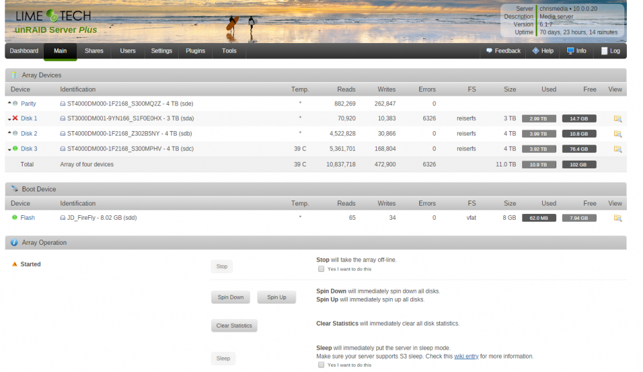
Task: Toggle spin arrow next to Parity
Action: 10,103
